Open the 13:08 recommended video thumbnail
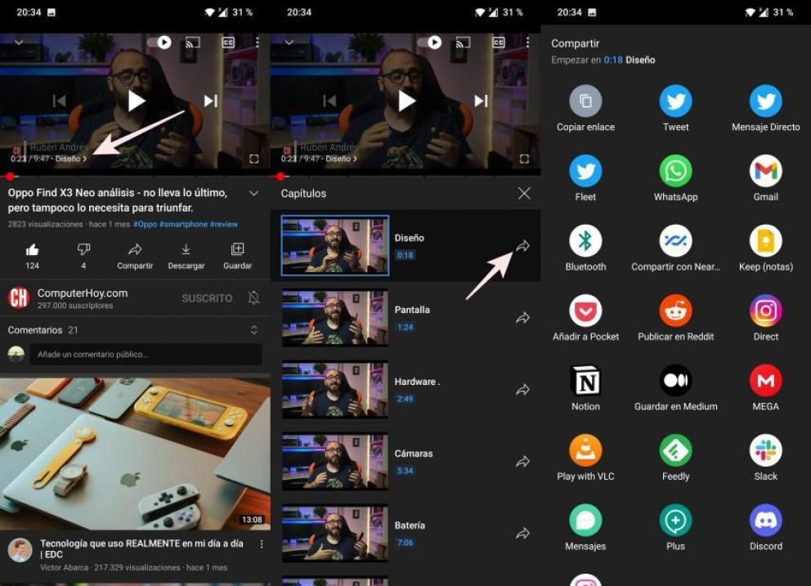 135,454
